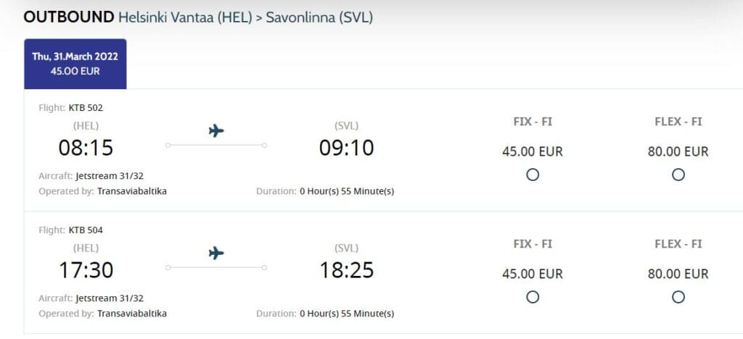Click the 45.00 EUR price for KTB 502
Image resolution: width=743 pixels, height=339 pixels.
533,152
